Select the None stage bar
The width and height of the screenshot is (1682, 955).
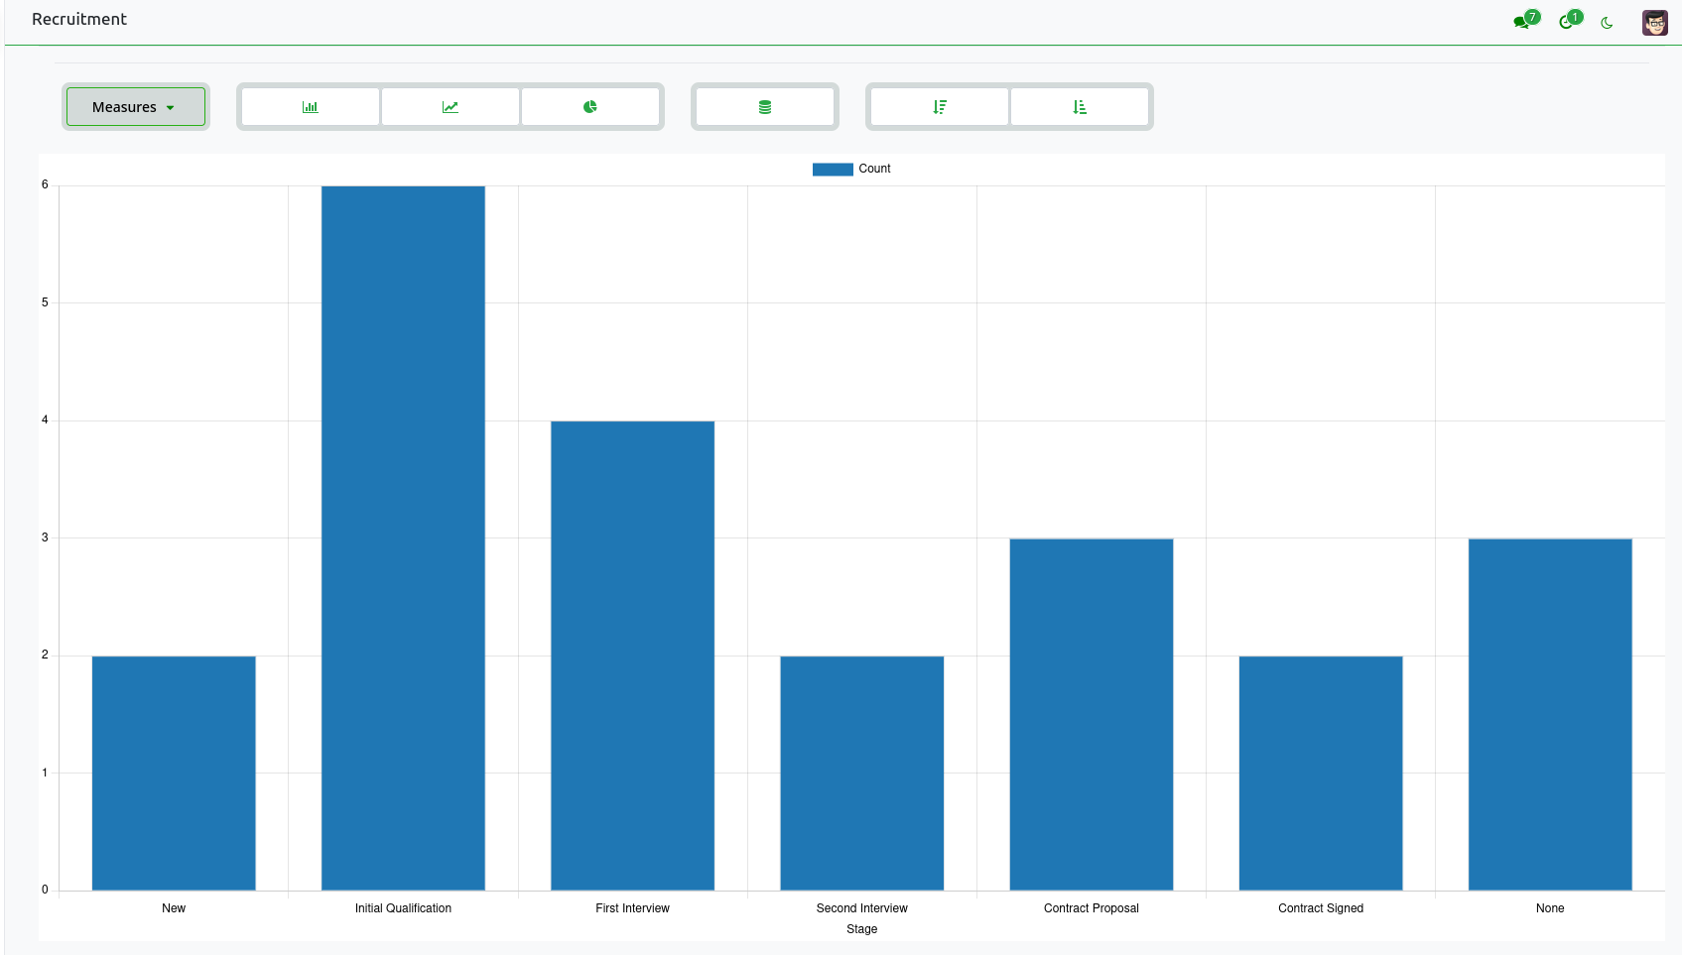(x=1550, y=714)
